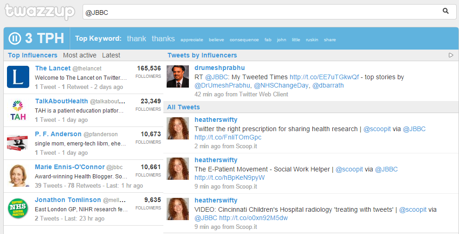The height and width of the screenshot is (234, 459).
Task: Click the 10,661 followers count
Action: coord(151,167)
